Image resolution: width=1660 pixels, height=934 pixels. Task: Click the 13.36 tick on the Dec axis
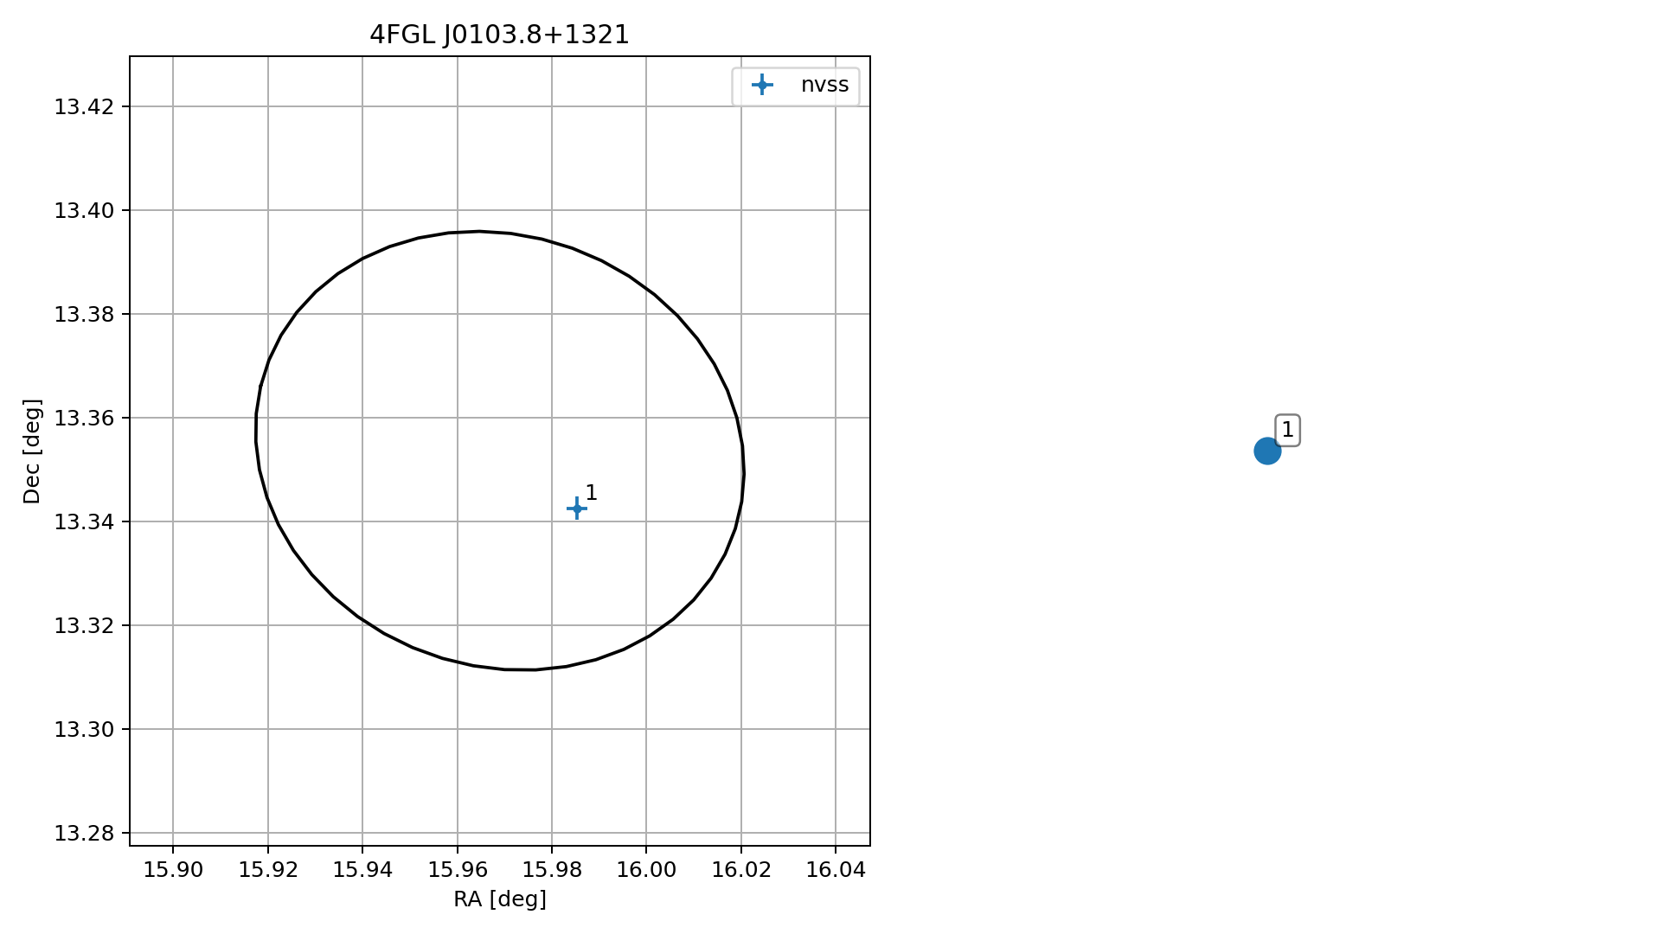pos(84,419)
